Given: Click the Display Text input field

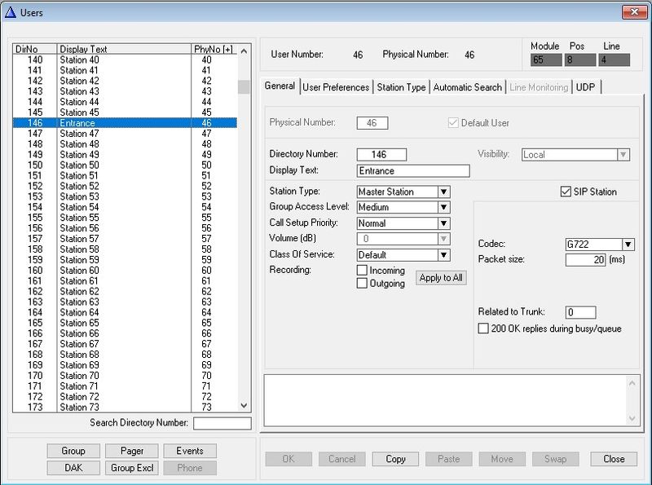Looking at the screenshot, I should coord(413,171).
